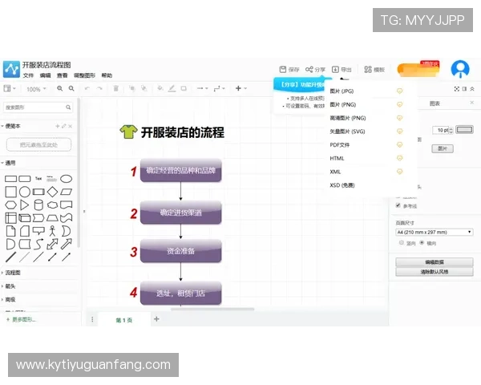Click the fullscreen icon above the right panel

457,89
